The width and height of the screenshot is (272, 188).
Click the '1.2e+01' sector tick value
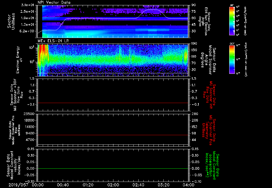click(x=28, y=25)
